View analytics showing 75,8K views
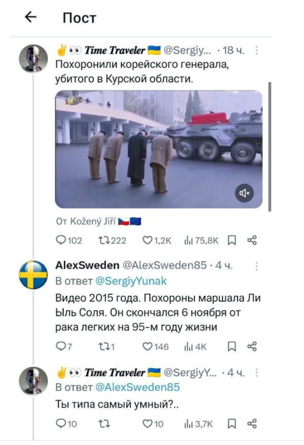The height and width of the screenshot is (445, 304). click(x=201, y=240)
